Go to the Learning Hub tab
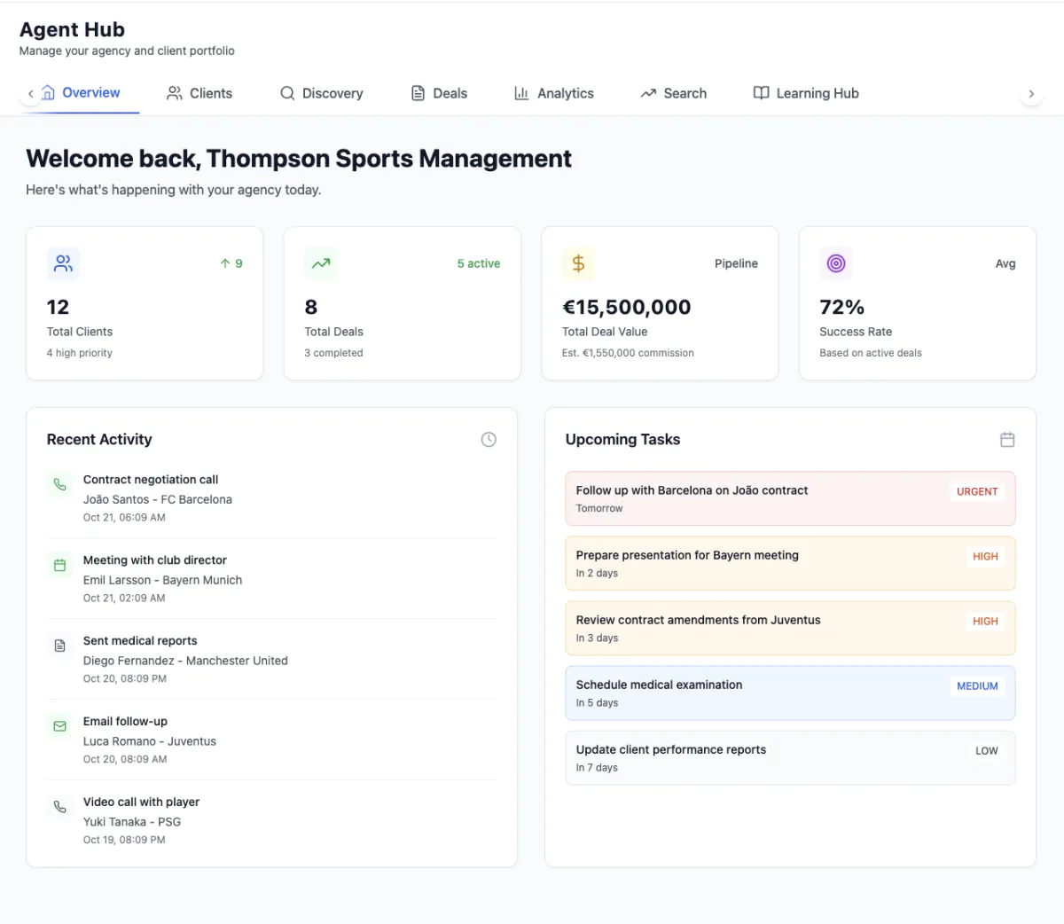Viewport: 1064px width, 924px height. tap(806, 93)
